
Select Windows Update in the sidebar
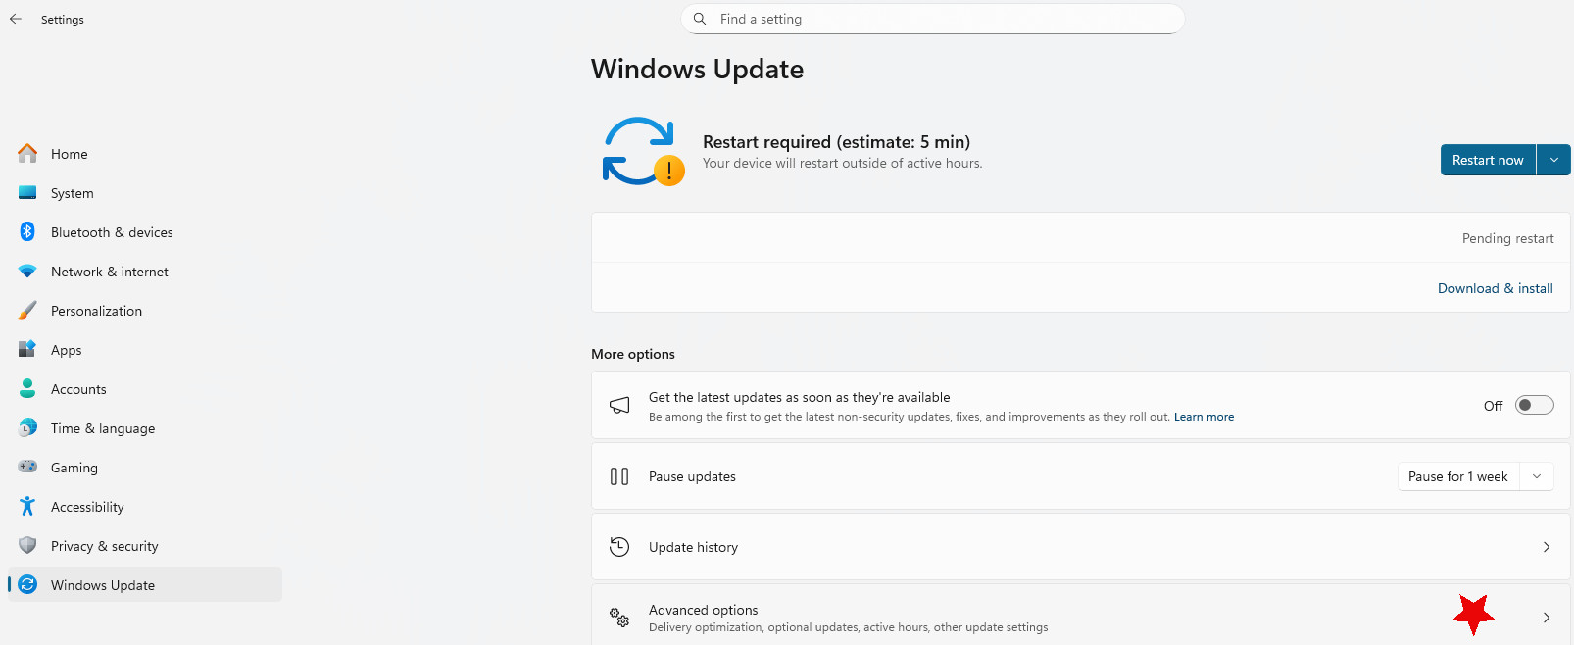(x=145, y=585)
